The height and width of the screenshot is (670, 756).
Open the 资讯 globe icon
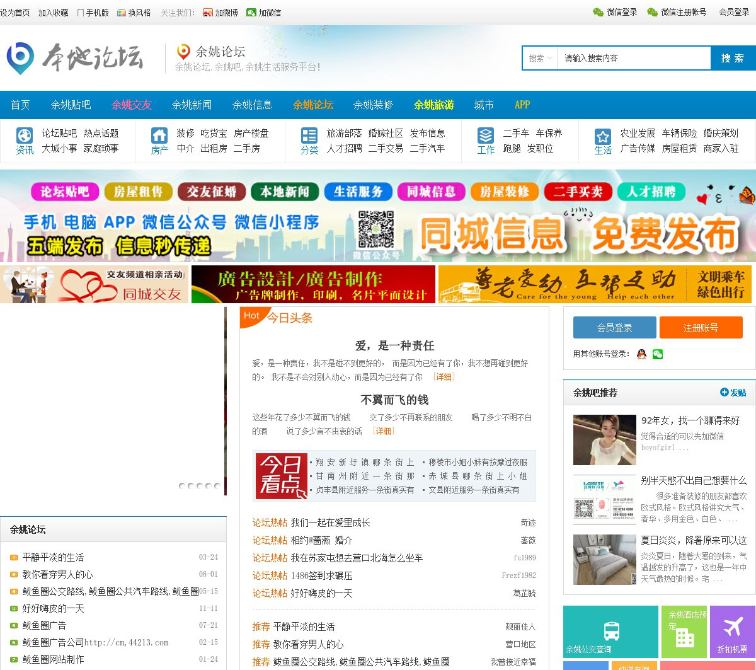pos(25,136)
